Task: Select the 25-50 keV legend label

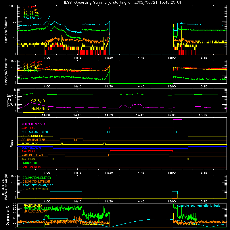Action: 32,16
